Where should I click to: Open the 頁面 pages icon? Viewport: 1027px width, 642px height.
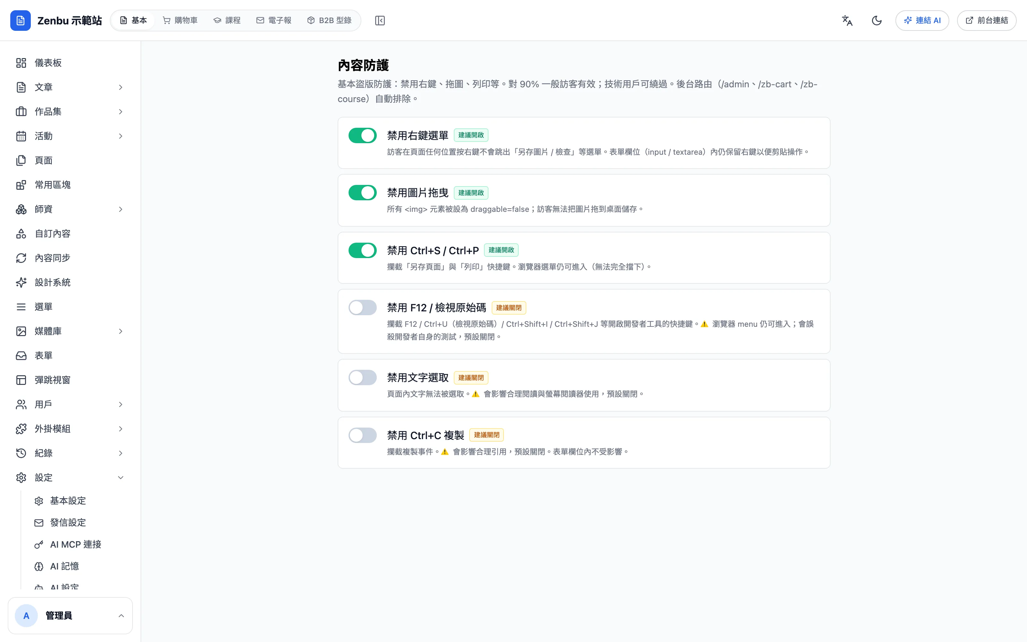[x=21, y=160]
